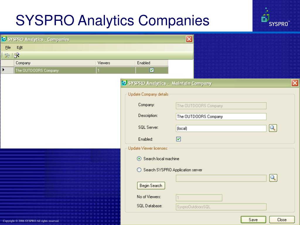The width and height of the screenshot is (300, 225).
Task: Click the Enabled column header
Action: pyautogui.click(x=151, y=63)
